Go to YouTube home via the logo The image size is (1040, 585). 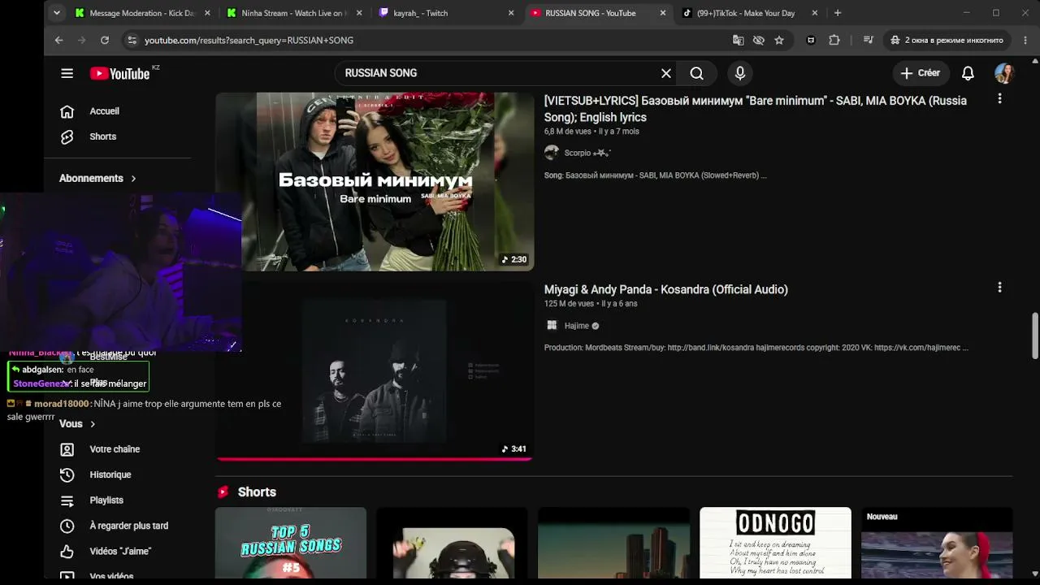point(119,74)
